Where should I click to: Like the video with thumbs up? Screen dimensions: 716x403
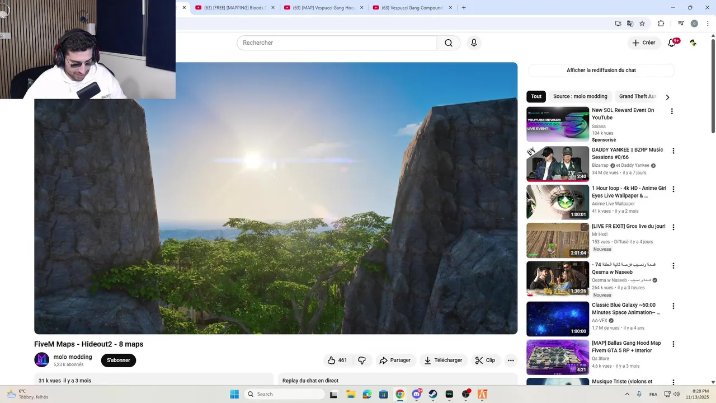pos(337,360)
